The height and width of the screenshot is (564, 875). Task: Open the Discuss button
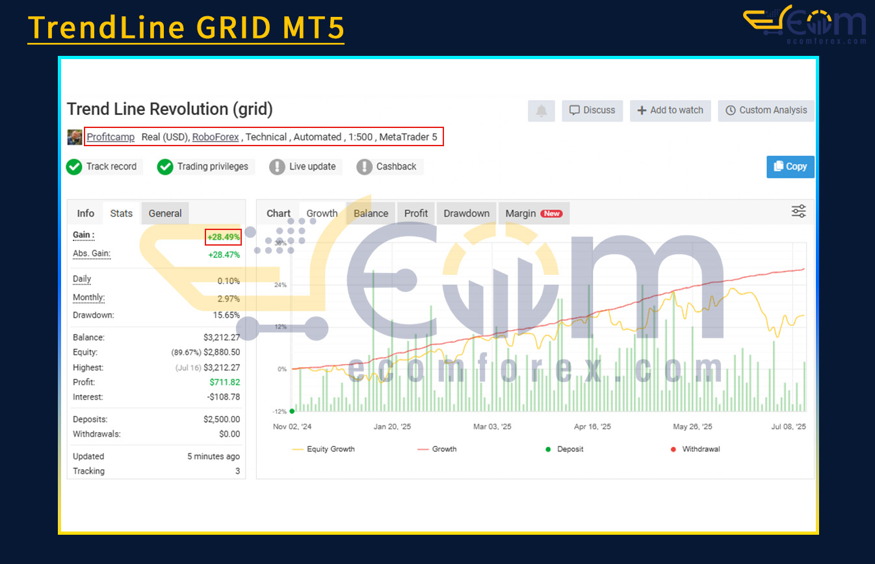[x=592, y=110]
